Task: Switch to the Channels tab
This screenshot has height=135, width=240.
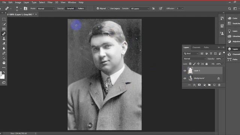Action: pos(196,48)
